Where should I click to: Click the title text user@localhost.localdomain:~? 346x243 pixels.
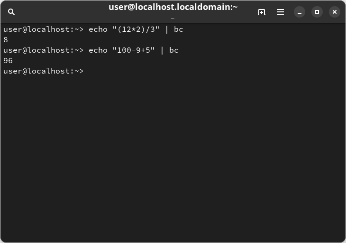173,7
